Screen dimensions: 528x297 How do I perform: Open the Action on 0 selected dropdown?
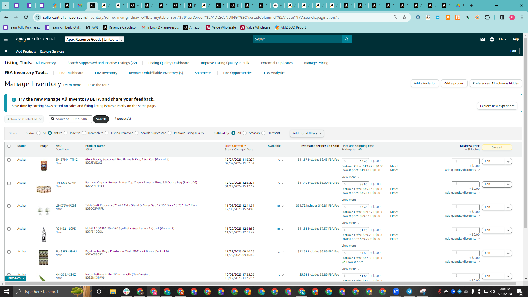24,119
